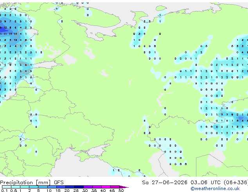Click the legend scale label '50'
The height and width of the screenshot is (192, 248).
coord(121,190)
